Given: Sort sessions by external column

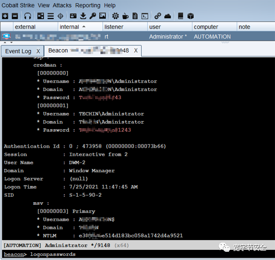Looking at the screenshot, I should (x=35, y=27).
